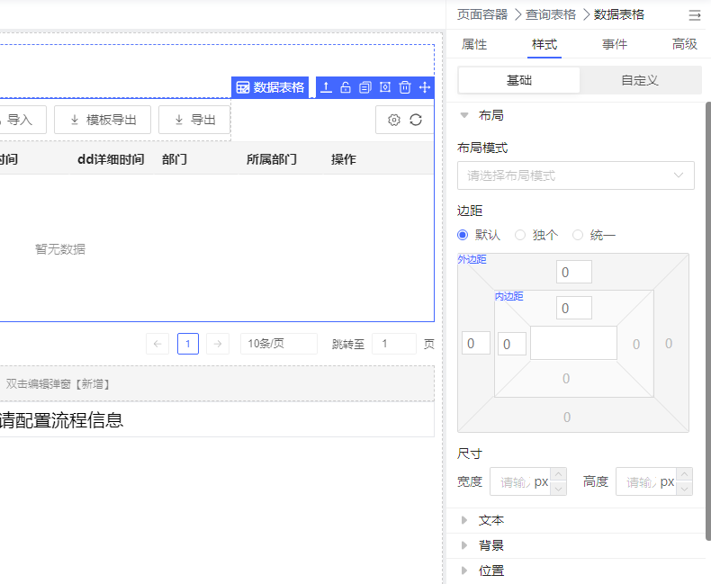711x584 pixels.
Task: Select parent component via up-arrow icon
Action: click(x=326, y=87)
